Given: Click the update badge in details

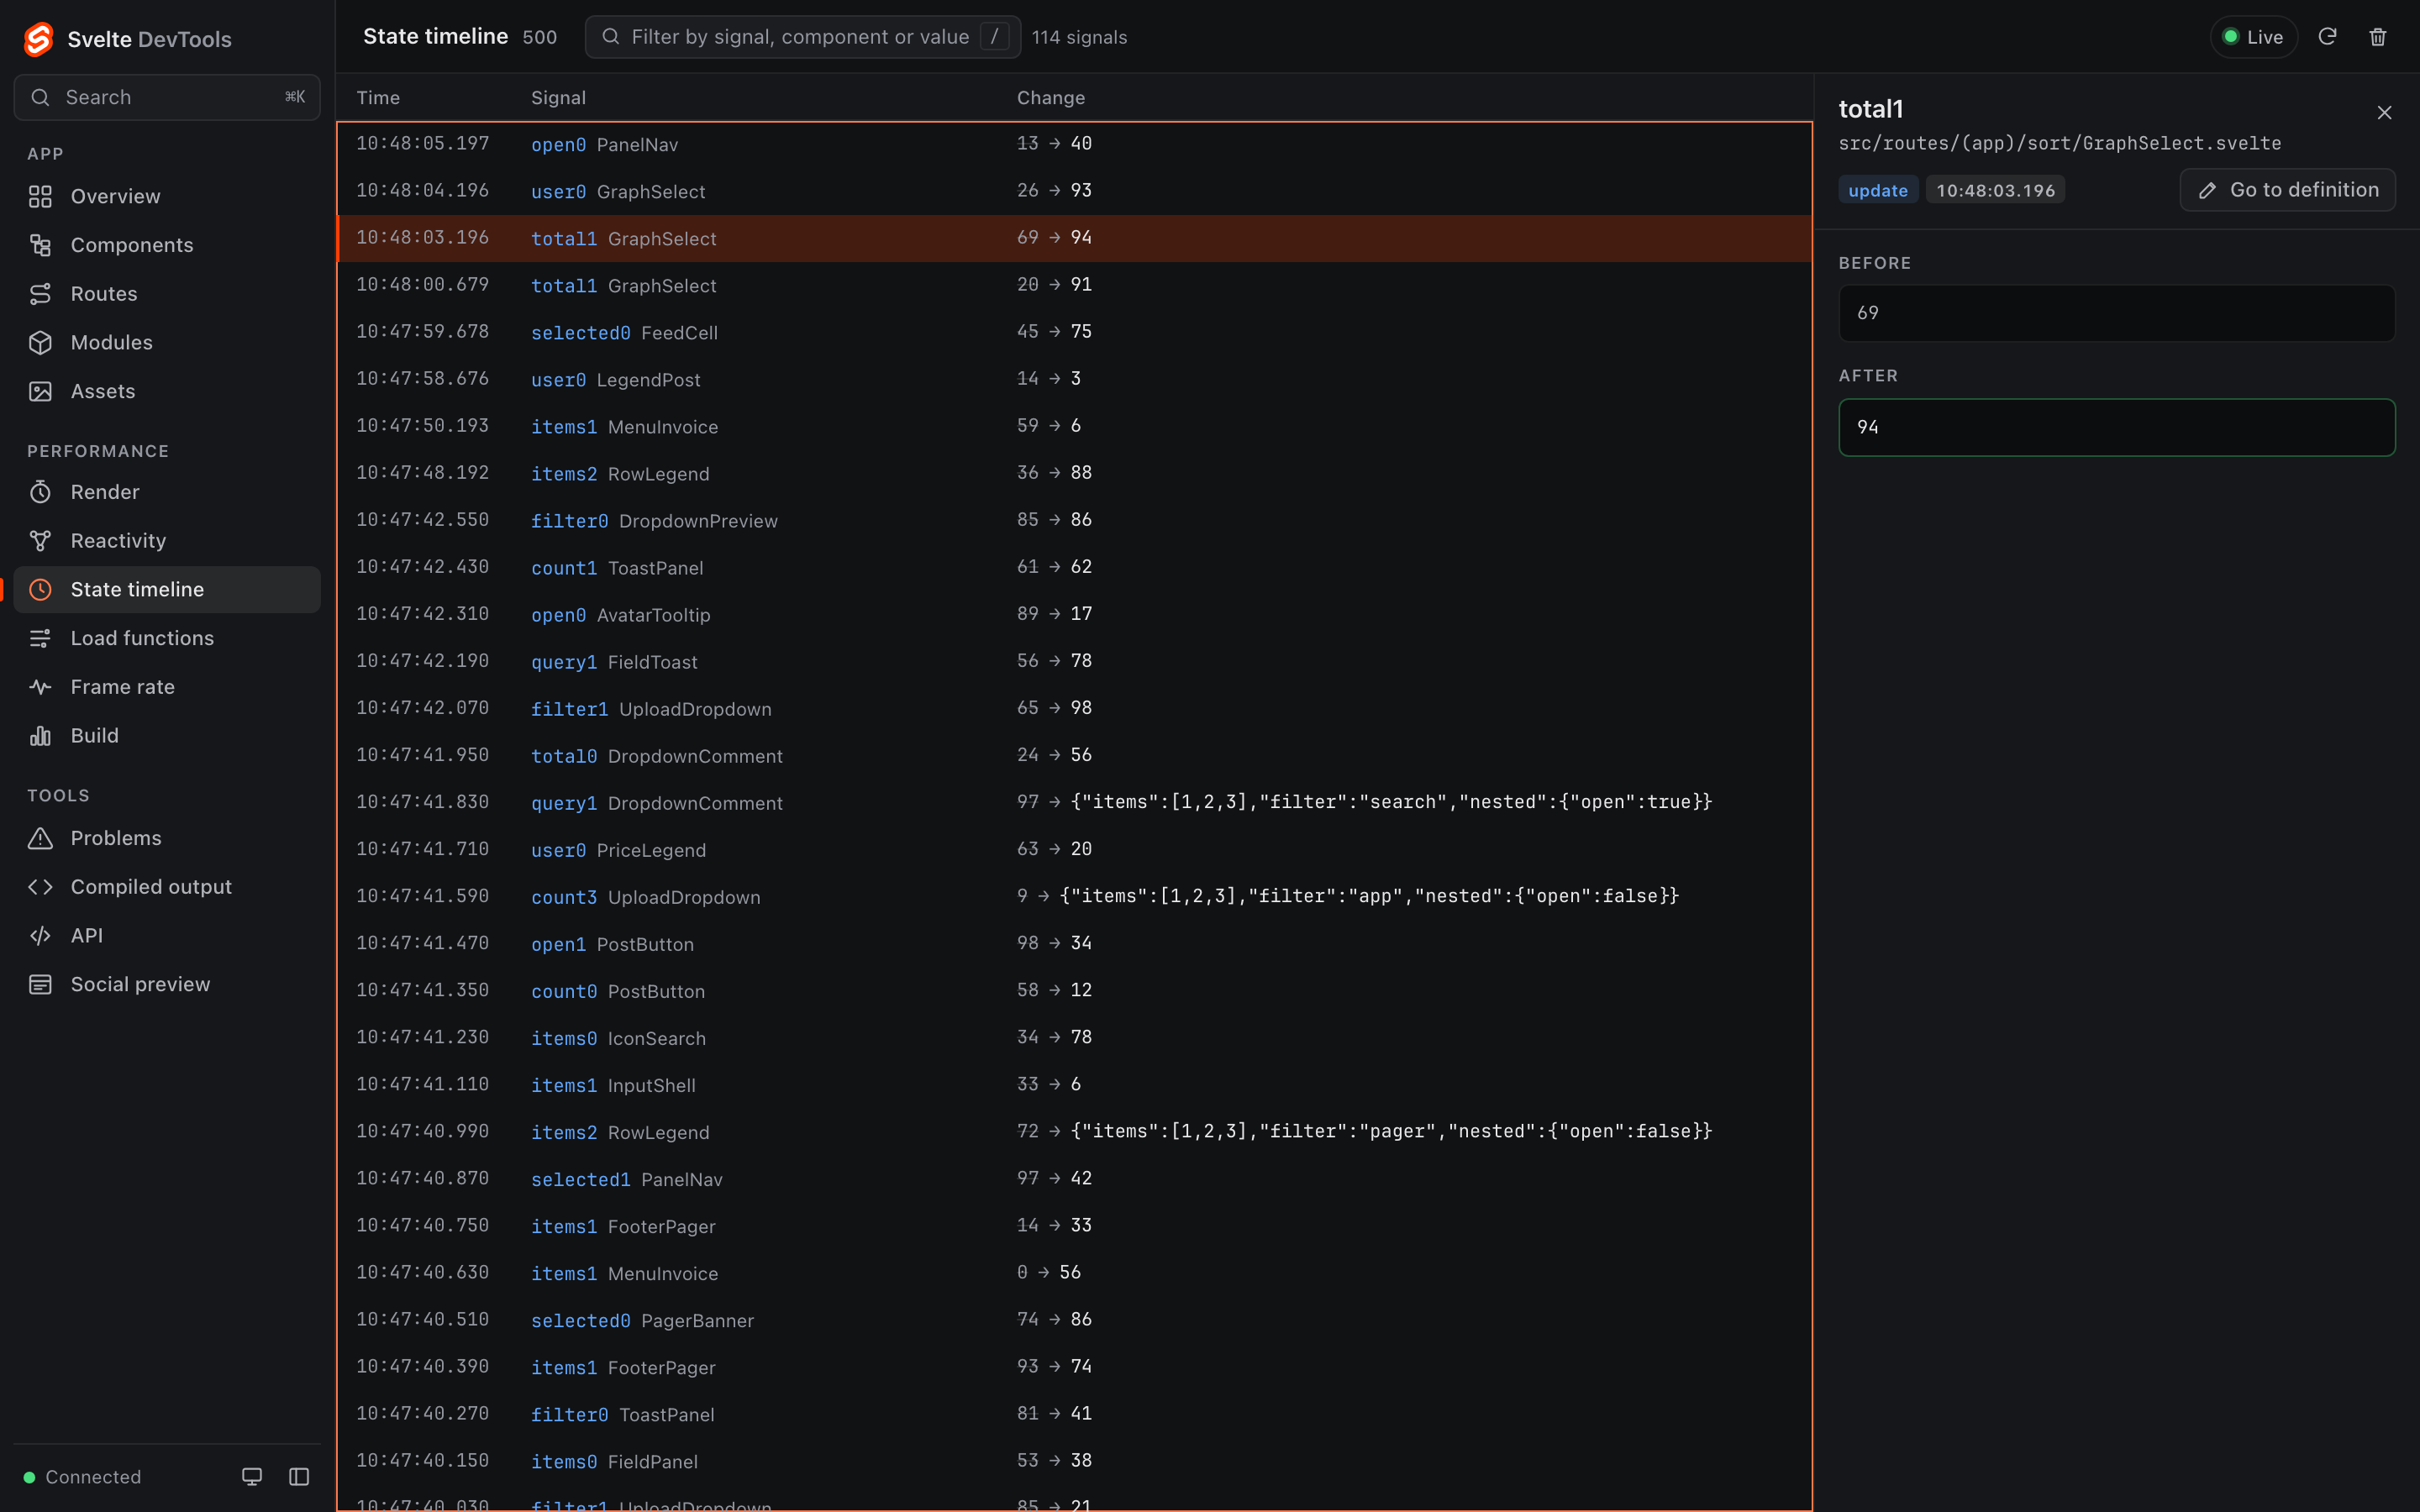Looking at the screenshot, I should pyautogui.click(x=1878, y=190).
